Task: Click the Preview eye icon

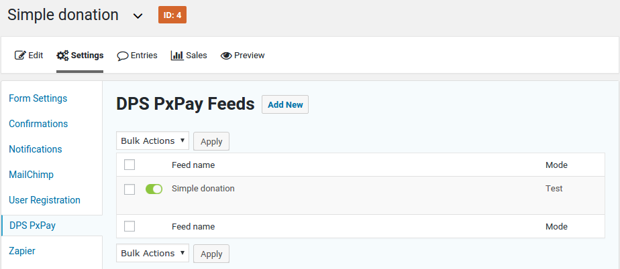Action: point(226,56)
